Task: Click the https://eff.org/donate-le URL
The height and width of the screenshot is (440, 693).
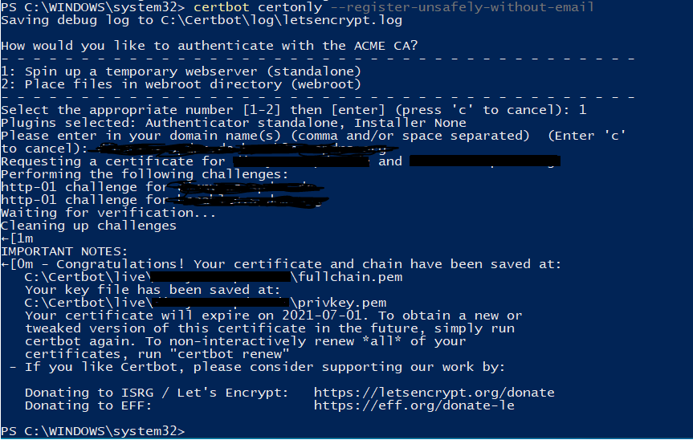Action: tap(414, 405)
